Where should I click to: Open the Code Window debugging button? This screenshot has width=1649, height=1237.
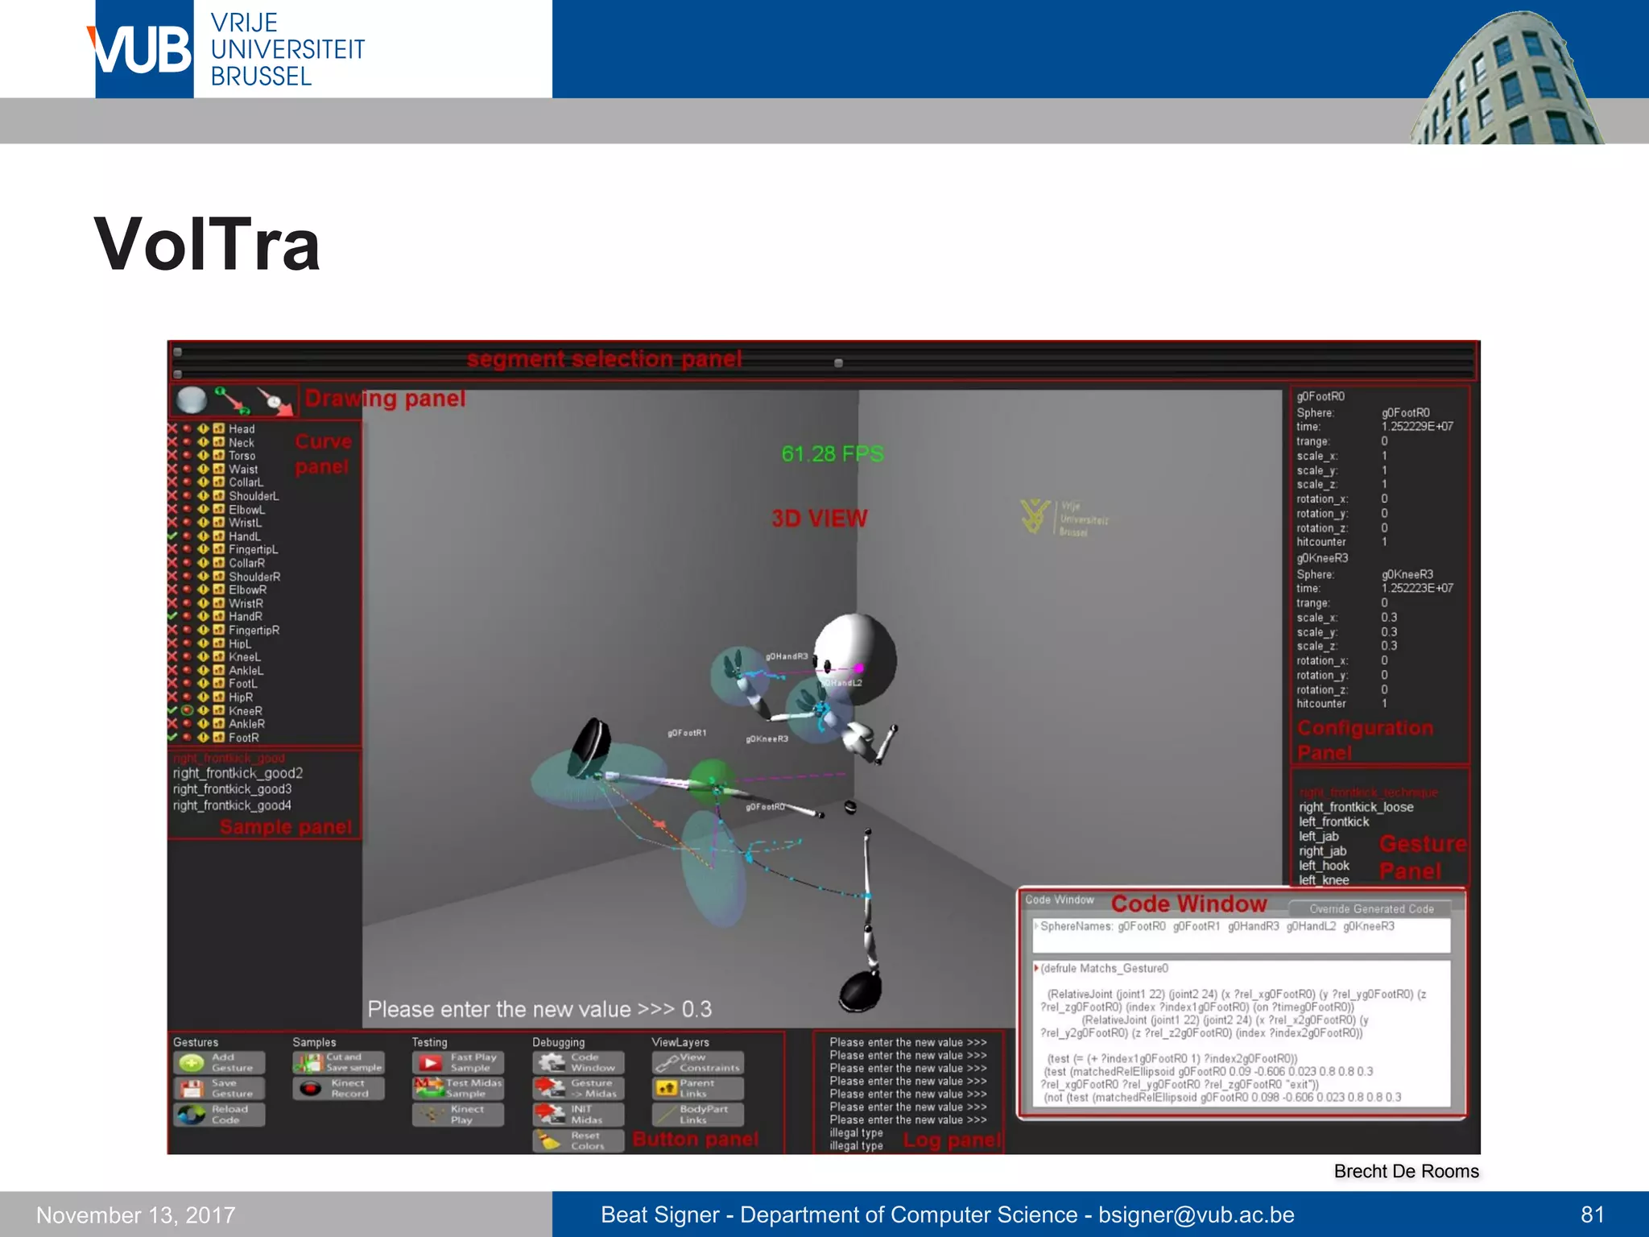coord(577,1063)
